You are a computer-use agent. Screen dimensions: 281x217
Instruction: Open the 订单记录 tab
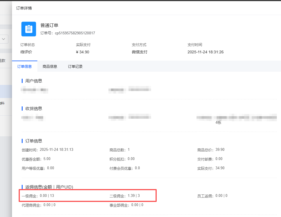[75, 66]
